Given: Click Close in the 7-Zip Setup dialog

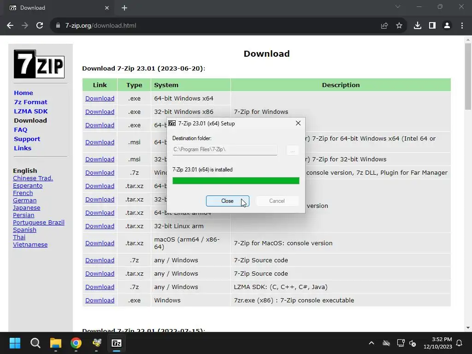Looking at the screenshot, I should (x=228, y=201).
